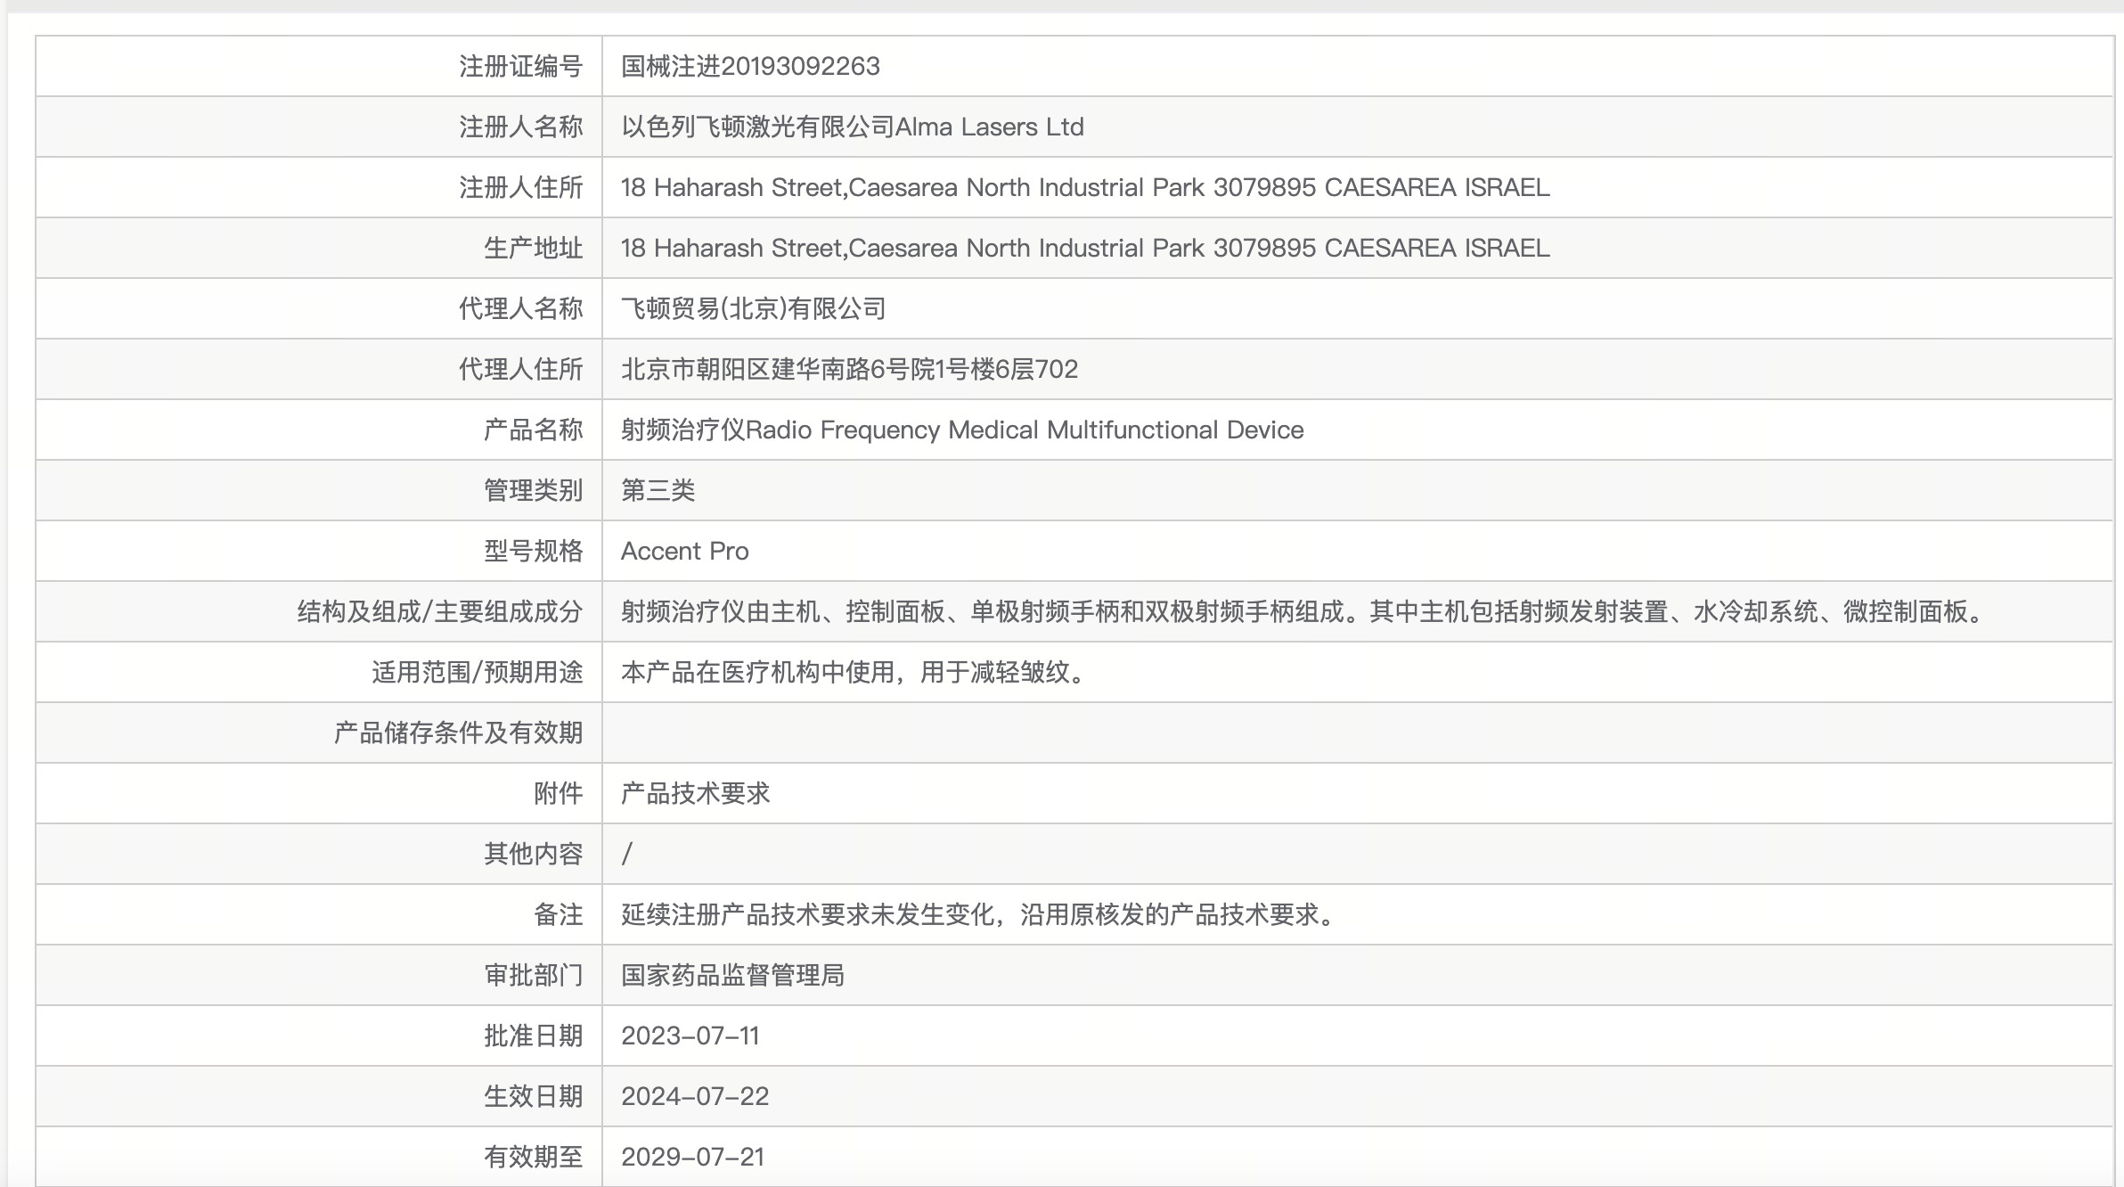Image resolution: width=2124 pixels, height=1187 pixels.
Task: Click the slash value in 其他内容 row
Action: (x=627, y=854)
